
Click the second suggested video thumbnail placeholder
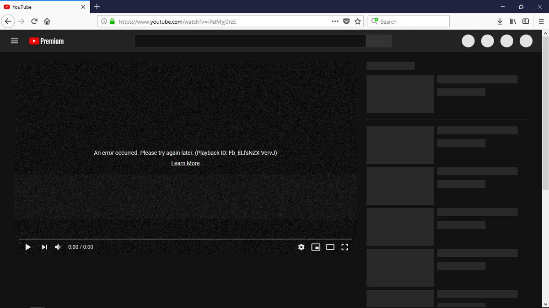tap(400, 145)
